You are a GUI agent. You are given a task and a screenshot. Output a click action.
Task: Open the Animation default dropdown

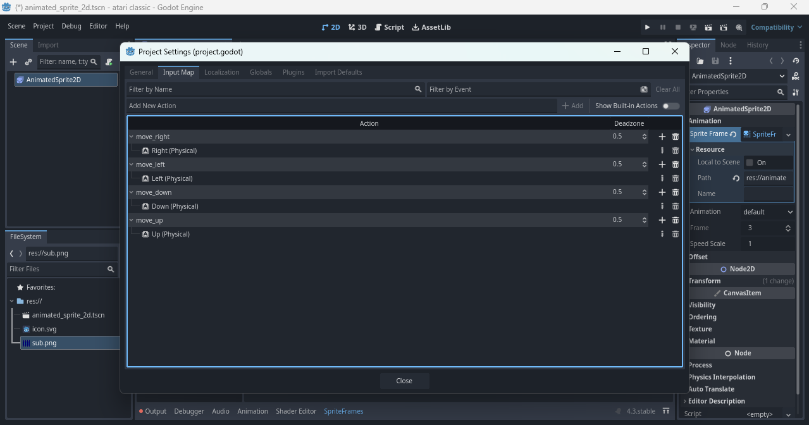coord(768,212)
